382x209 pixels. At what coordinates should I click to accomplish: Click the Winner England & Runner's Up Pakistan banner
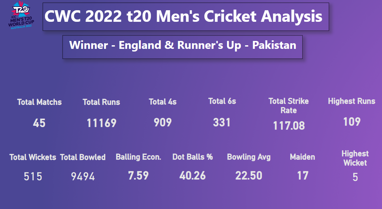pos(182,46)
